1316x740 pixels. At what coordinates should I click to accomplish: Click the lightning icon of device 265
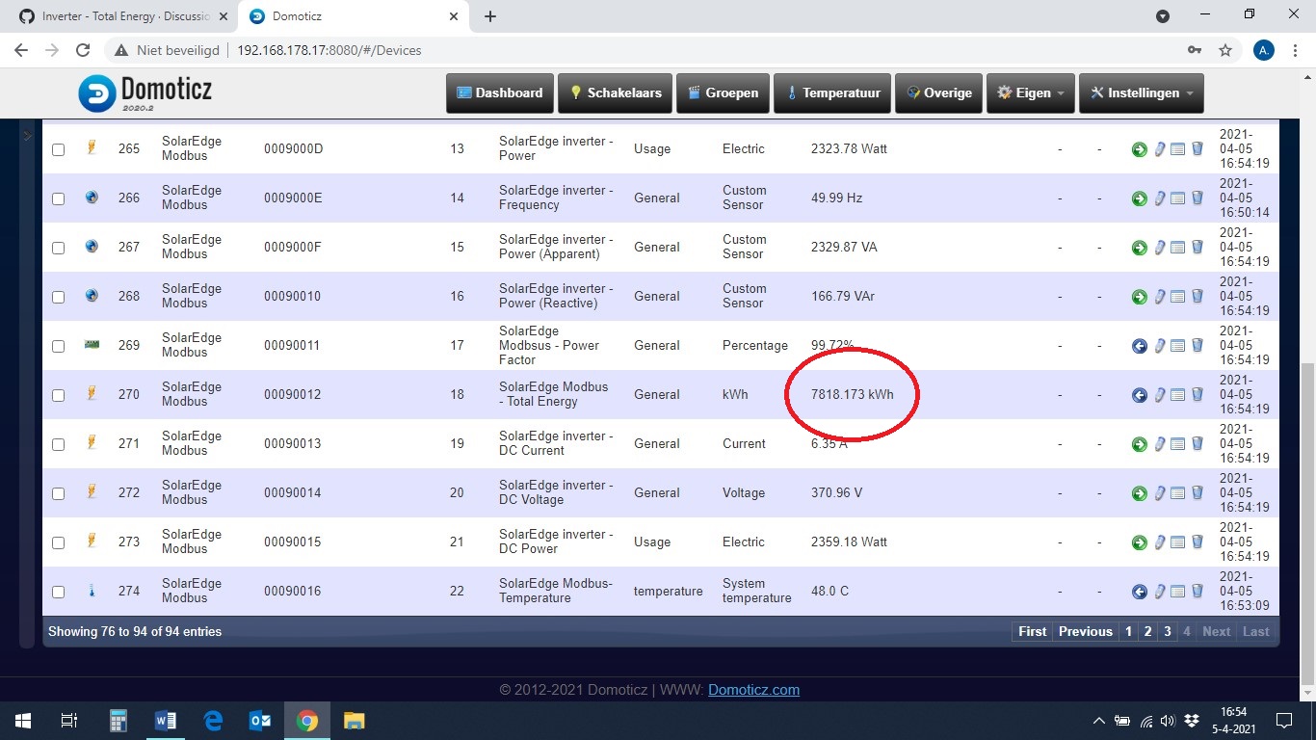point(92,148)
